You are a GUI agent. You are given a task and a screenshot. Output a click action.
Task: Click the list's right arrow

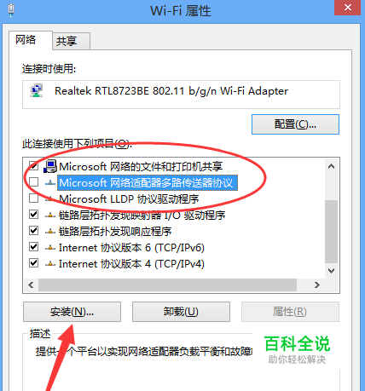(317, 285)
